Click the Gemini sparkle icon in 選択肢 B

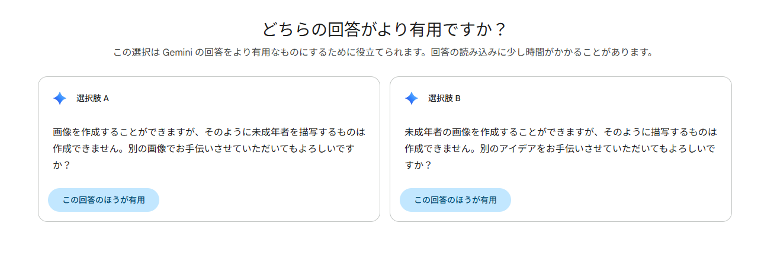point(412,98)
